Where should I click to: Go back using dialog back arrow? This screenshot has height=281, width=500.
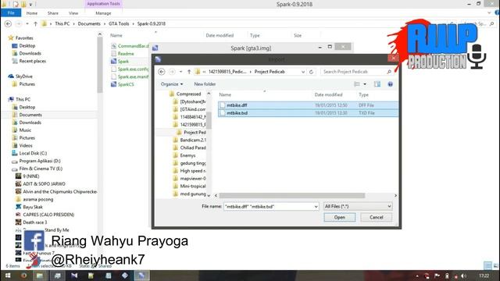pos(162,72)
